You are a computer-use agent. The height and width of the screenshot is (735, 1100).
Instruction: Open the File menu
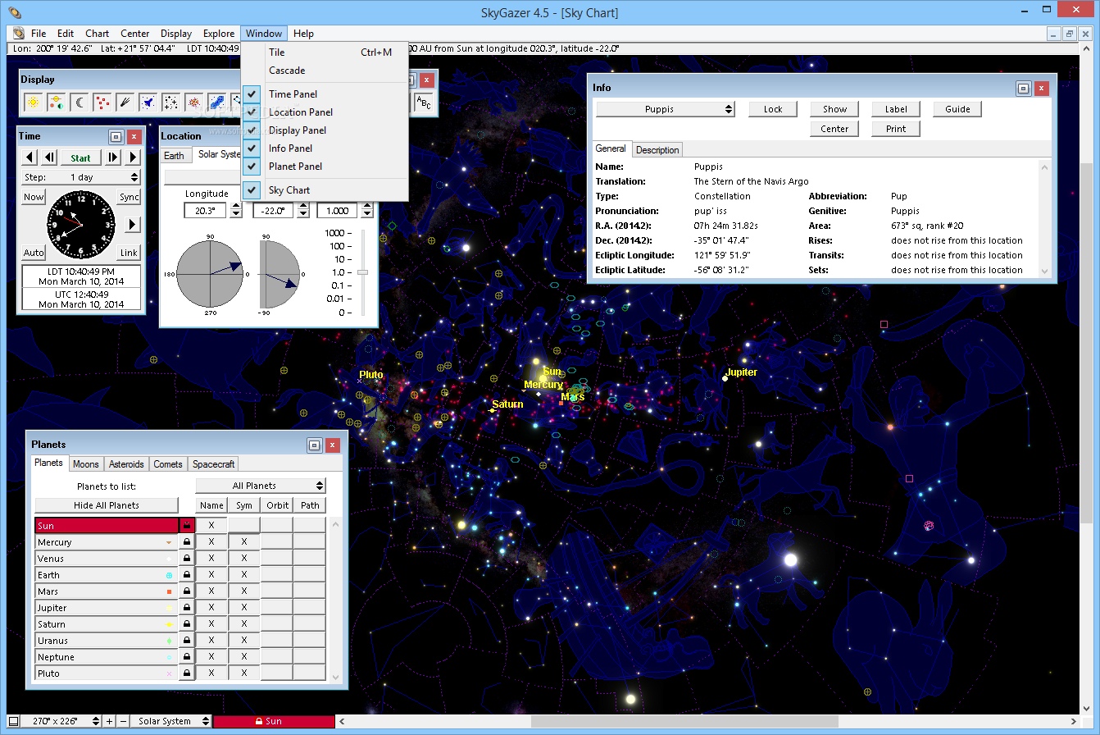(39, 34)
